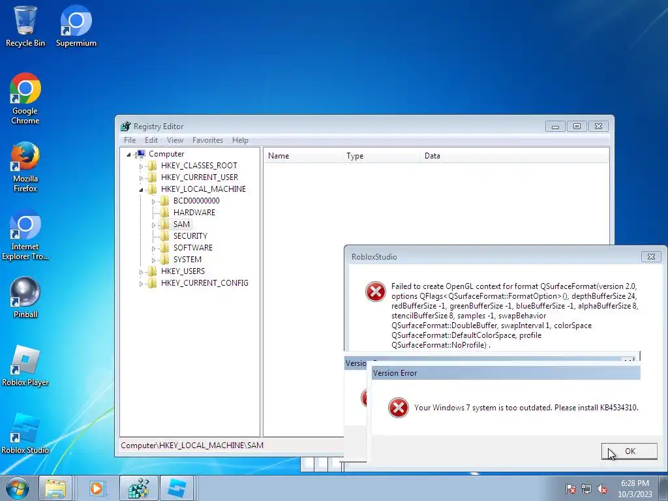The width and height of the screenshot is (668, 501).
Task: Select the SECURITY key label
Action: [x=190, y=235]
